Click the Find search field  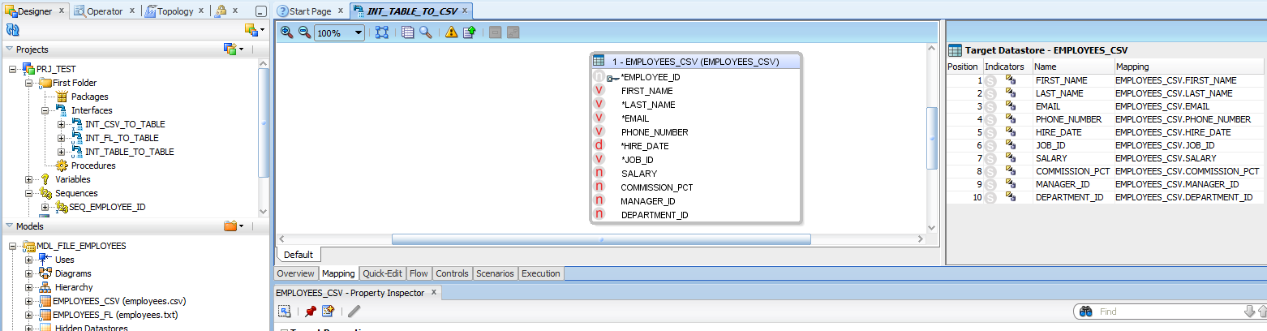click(x=1169, y=312)
